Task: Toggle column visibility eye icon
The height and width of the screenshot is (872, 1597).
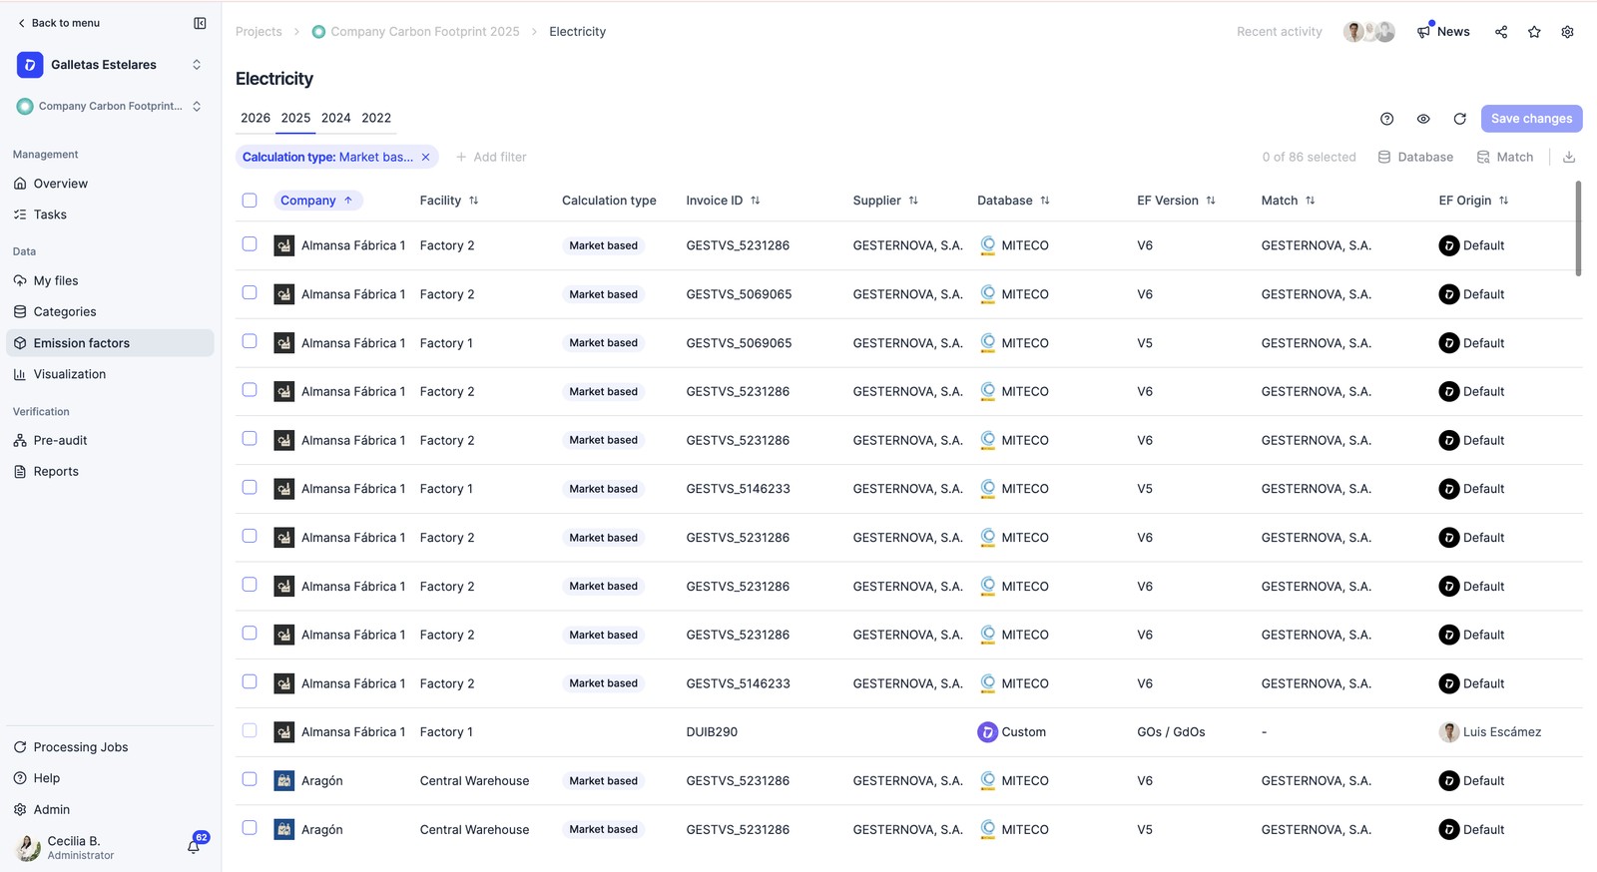Action: tap(1423, 119)
